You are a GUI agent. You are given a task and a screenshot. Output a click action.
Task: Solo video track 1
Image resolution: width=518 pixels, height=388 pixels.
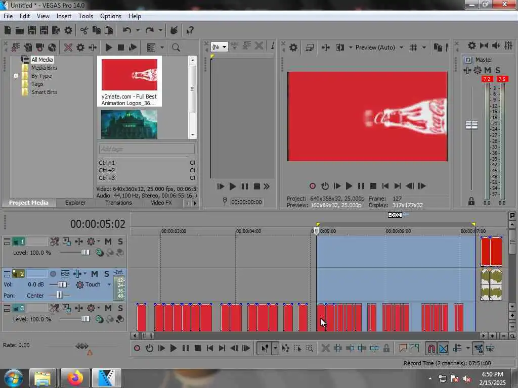tap(120, 241)
